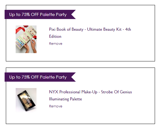Image resolution: width=159 pixels, height=128 pixels.
Task: Click the notched ribbon tail of the first banner
Action: (x=73, y=14)
